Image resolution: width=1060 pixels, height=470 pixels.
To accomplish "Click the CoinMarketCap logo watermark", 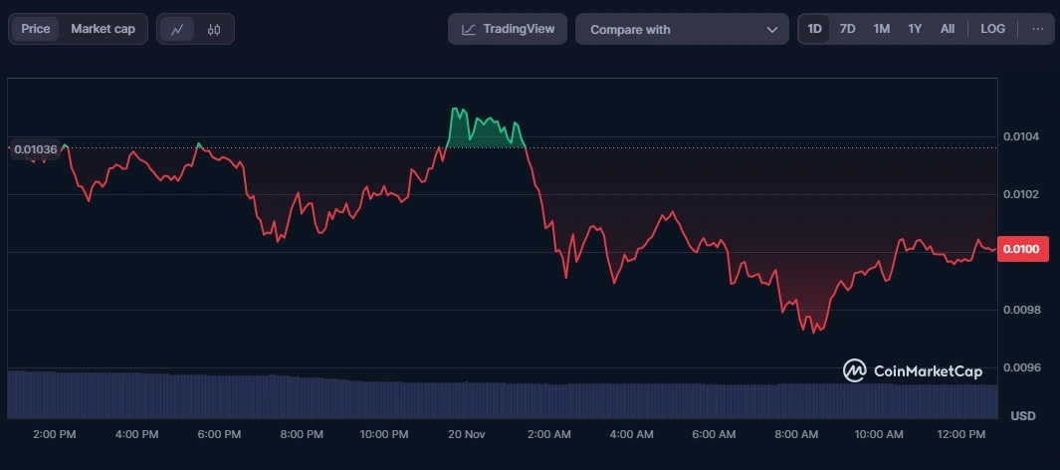I will [913, 371].
